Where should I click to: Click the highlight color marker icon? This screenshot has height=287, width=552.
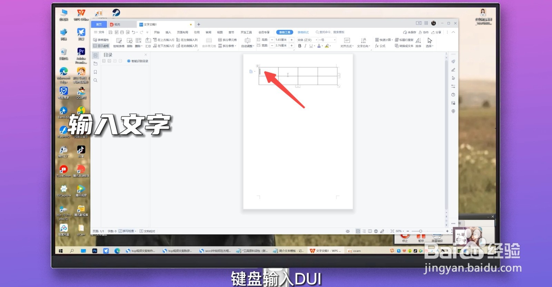[327, 46]
